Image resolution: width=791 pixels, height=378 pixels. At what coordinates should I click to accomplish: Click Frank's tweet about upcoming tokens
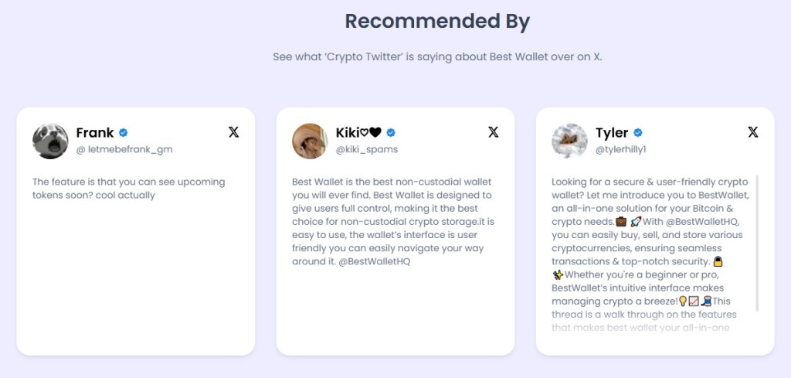(128, 189)
